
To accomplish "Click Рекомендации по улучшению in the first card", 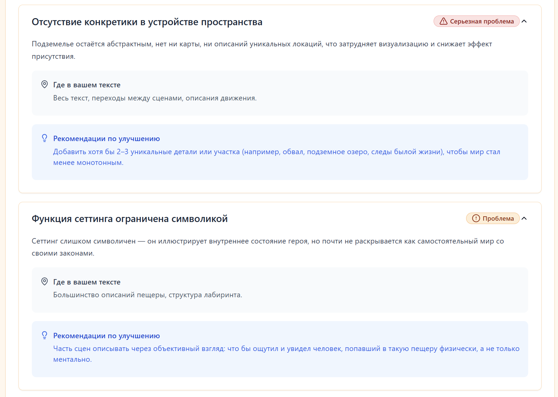I will point(106,139).
